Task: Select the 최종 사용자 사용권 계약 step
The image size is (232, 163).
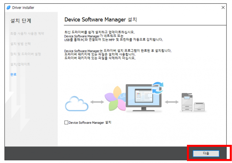Action: tap(27, 34)
